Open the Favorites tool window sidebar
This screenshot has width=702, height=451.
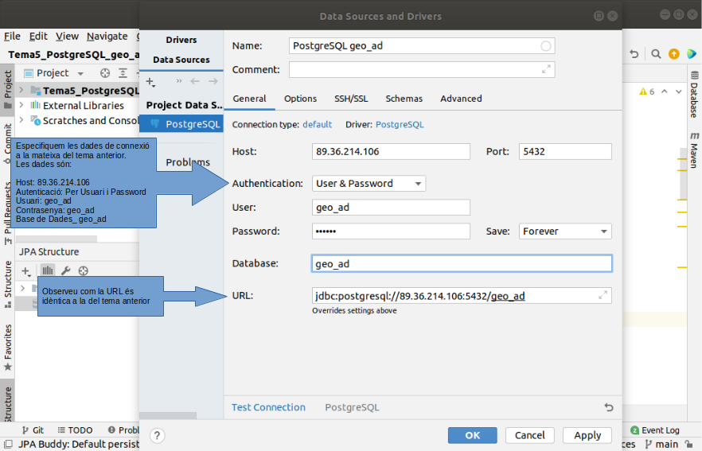point(8,348)
